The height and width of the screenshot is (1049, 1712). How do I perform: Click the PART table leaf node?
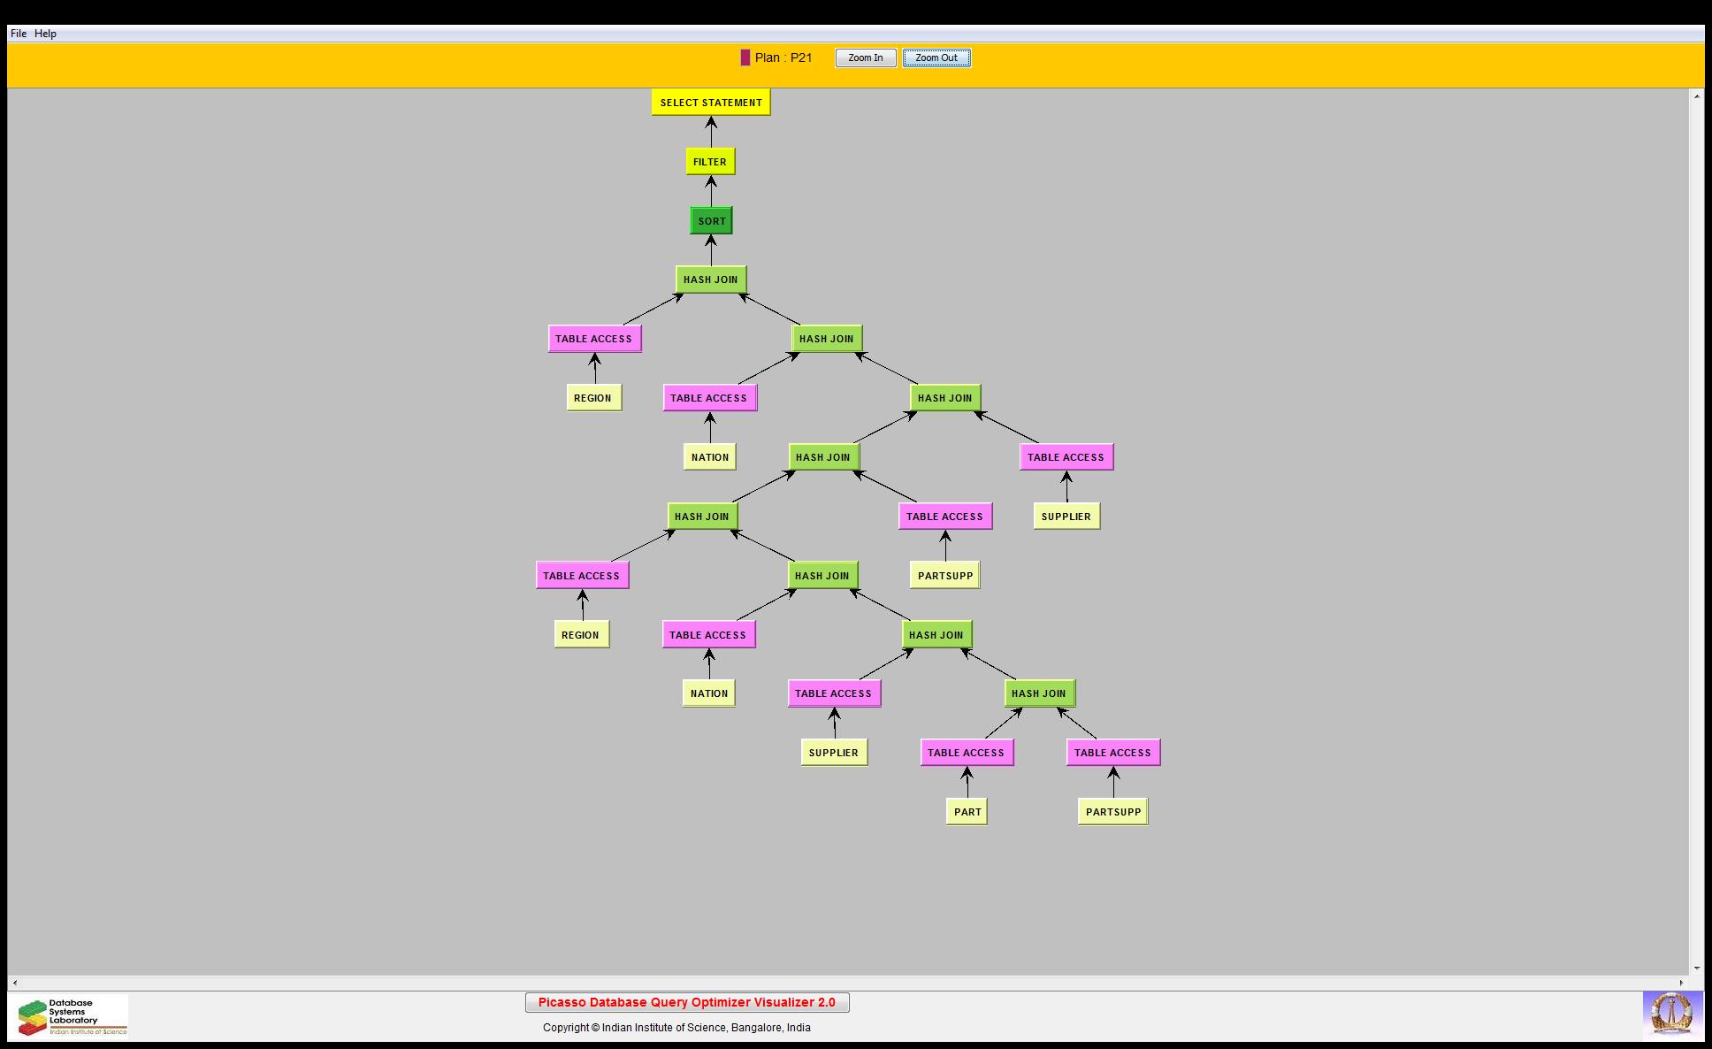[x=967, y=812]
